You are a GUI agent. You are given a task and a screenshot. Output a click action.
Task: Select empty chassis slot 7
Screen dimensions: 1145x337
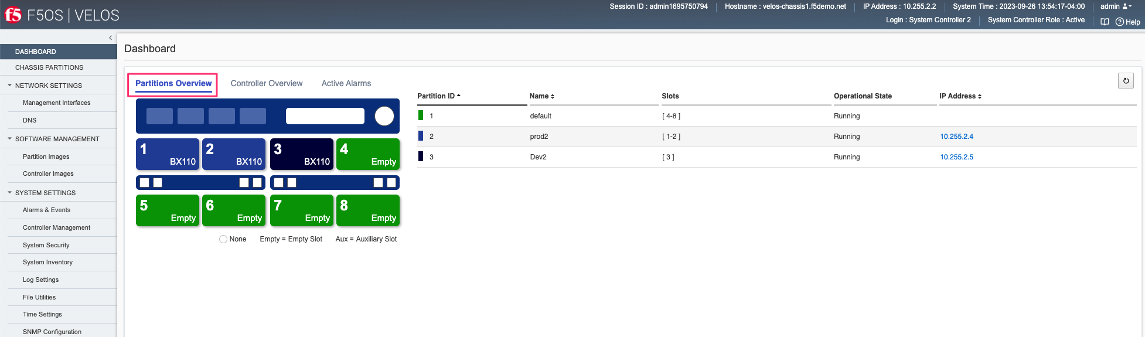click(x=302, y=210)
